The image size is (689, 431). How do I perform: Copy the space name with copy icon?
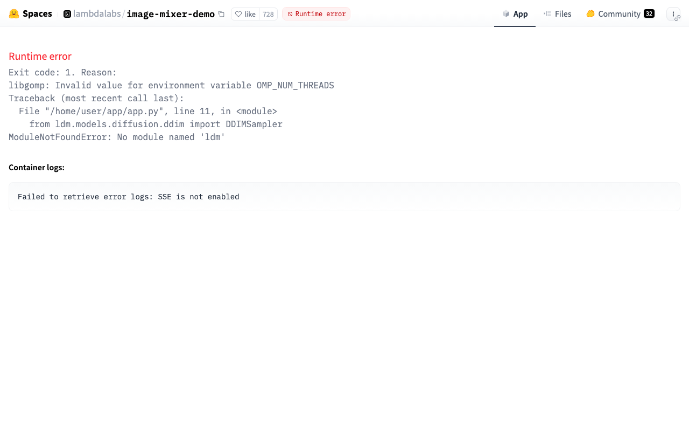[x=221, y=14]
